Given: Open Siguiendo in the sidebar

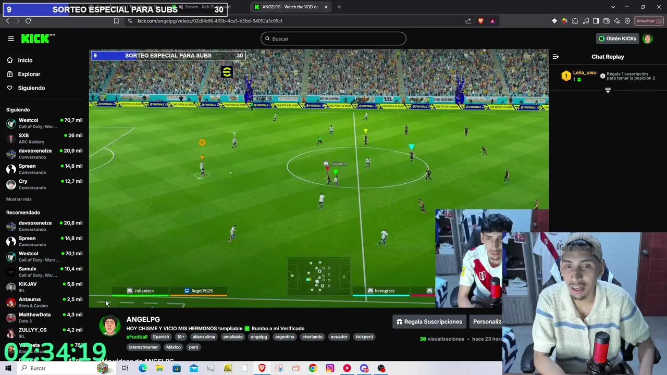Looking at the screenshot, I should click(x=31, y=88).
